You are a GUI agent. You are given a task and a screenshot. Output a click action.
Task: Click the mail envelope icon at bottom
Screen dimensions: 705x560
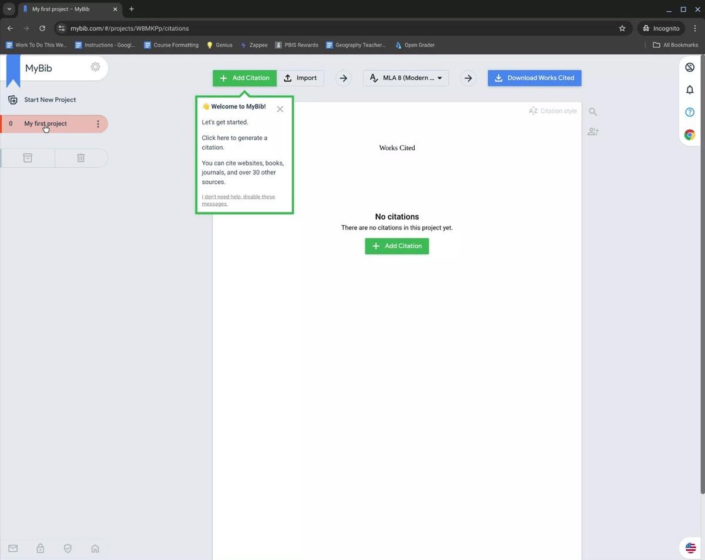point(13,548)
